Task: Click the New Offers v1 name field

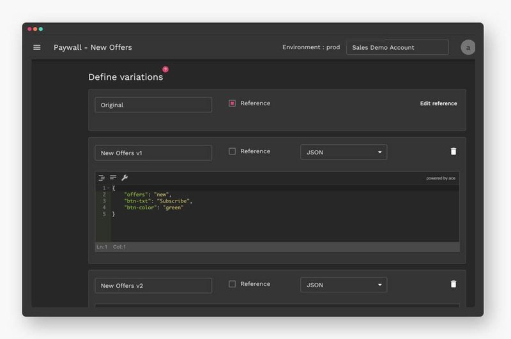Action: tap(153, 153)
